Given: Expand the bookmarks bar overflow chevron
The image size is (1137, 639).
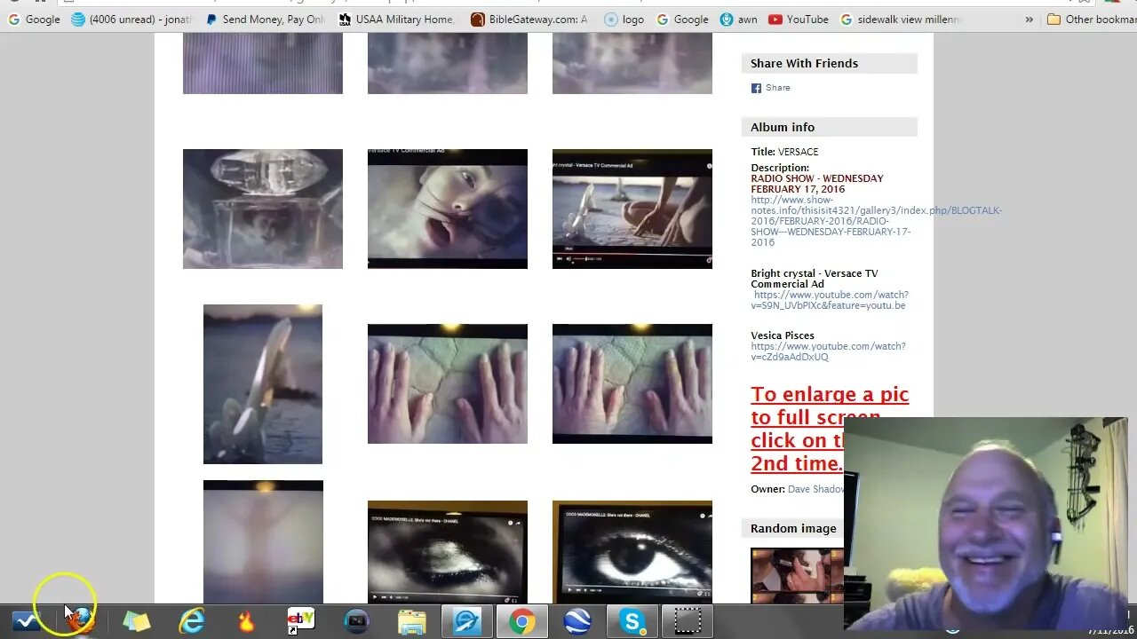Looking at the screenshot, I should point(1029,20).
